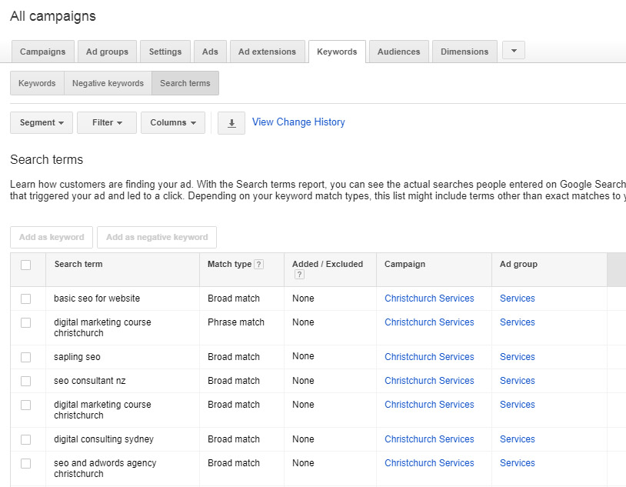Open View Change History

point(298,122)
